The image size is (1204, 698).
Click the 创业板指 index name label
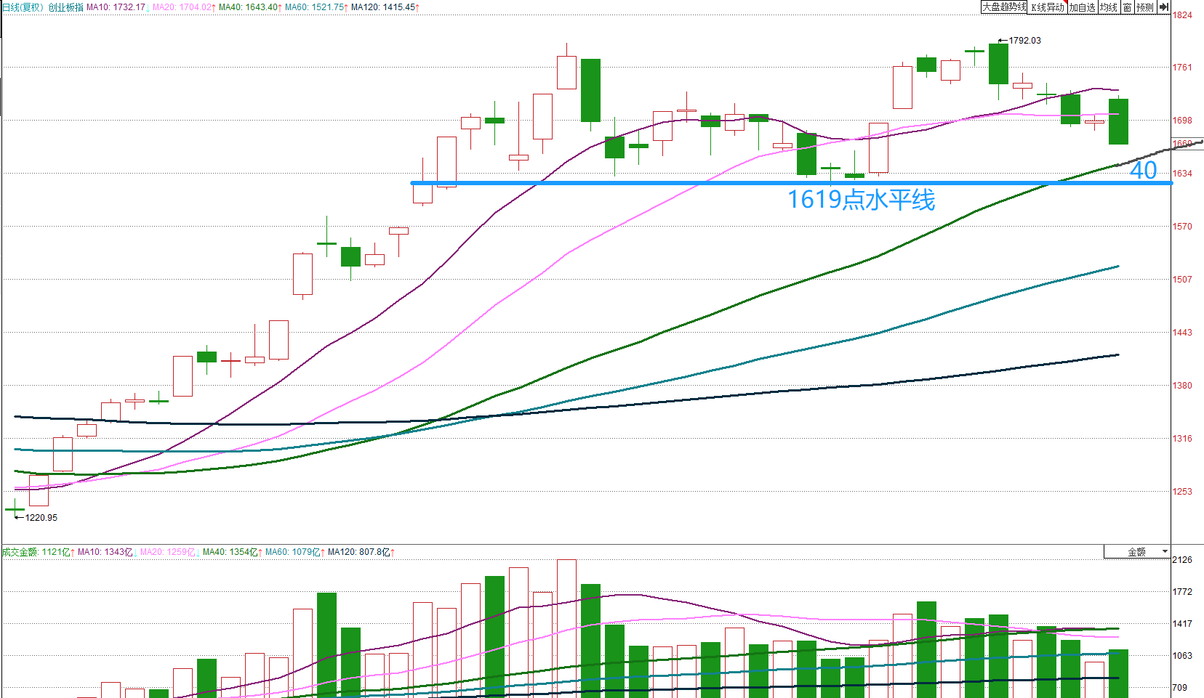[x=65, y=7]
